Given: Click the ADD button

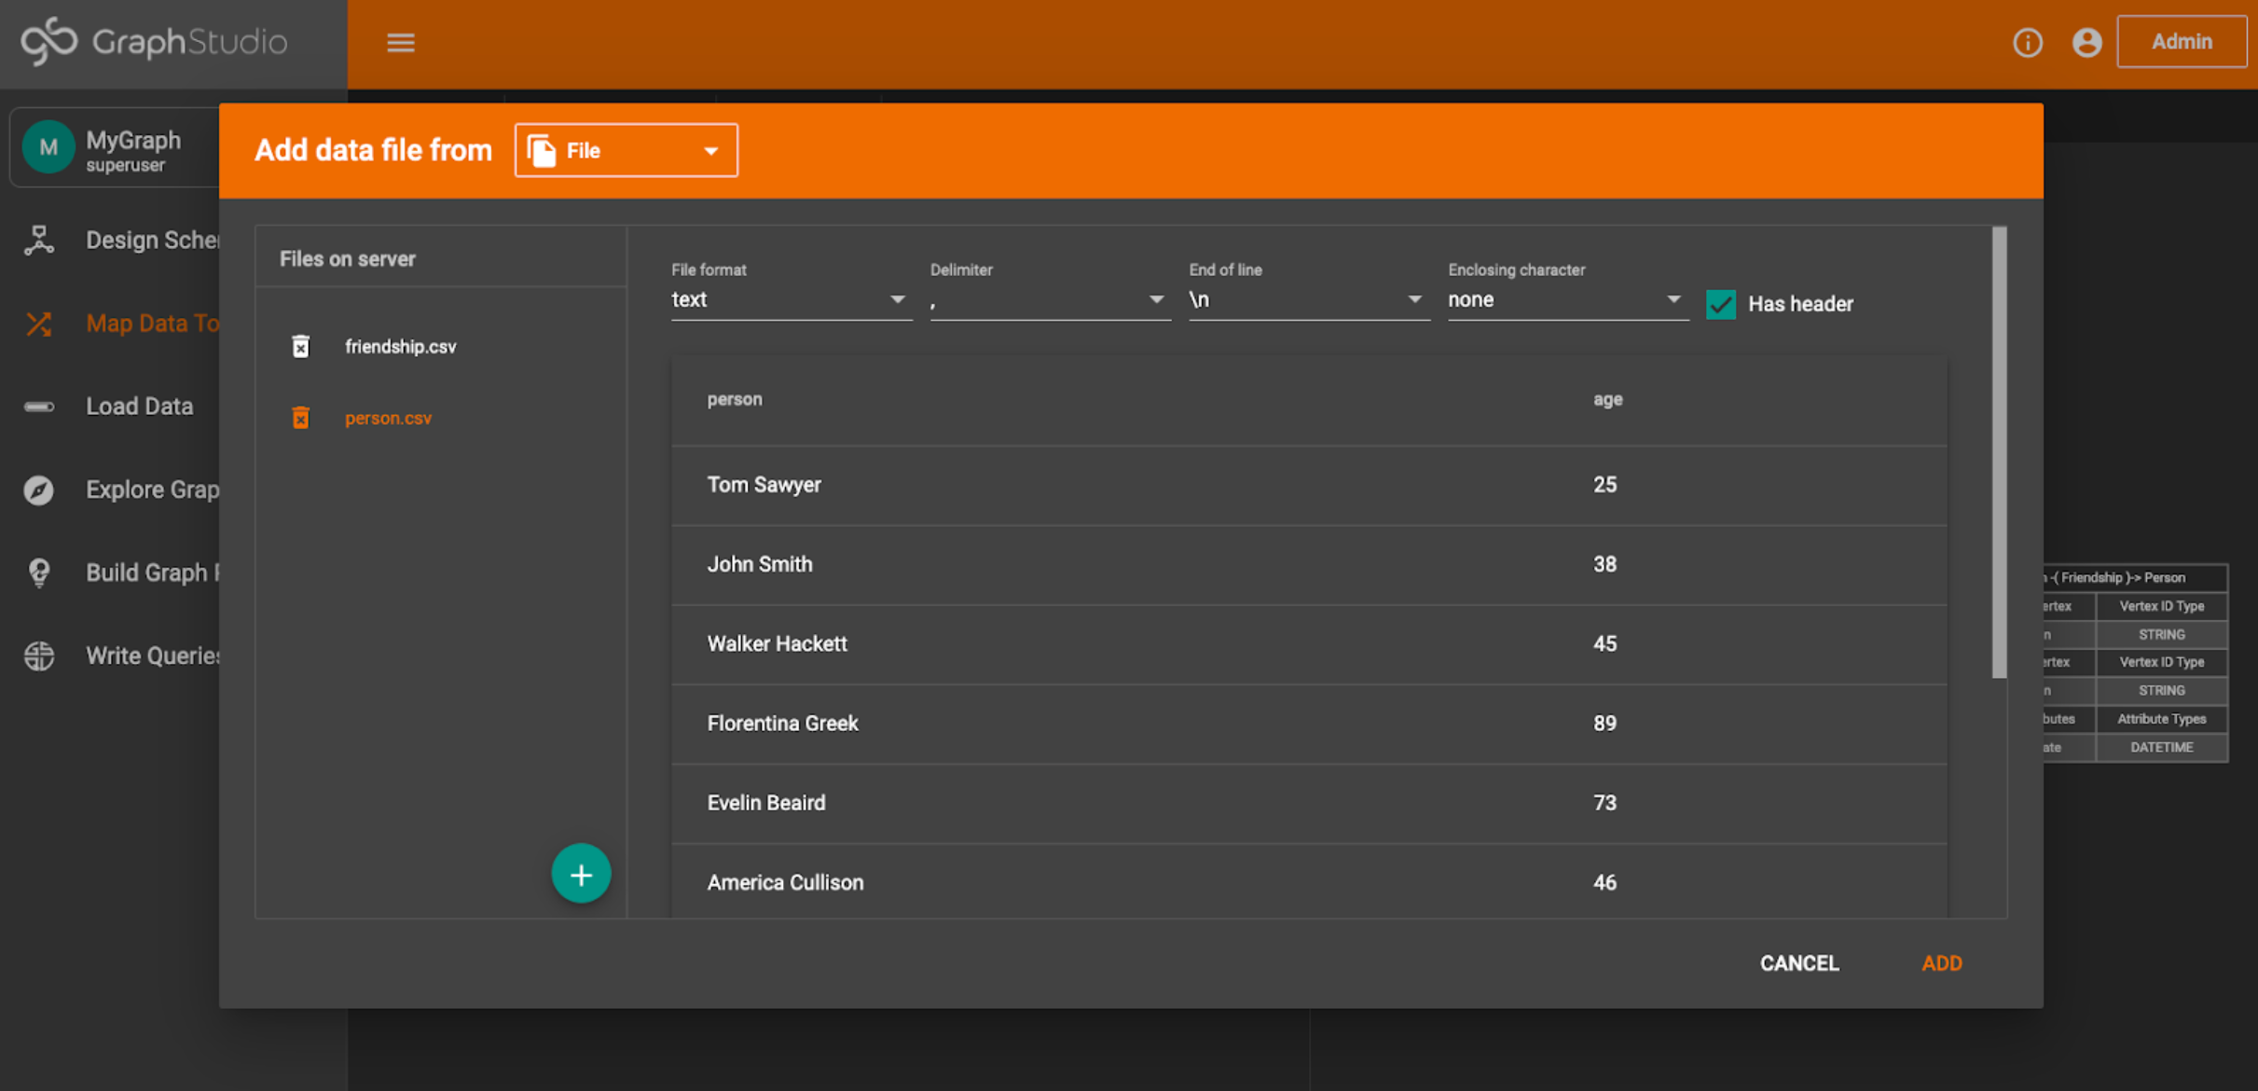Looking at the screenshot, I should (x=1941, y=963).
